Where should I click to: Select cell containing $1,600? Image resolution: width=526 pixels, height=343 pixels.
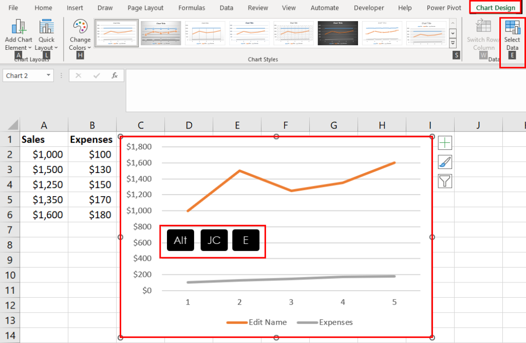coord(44,215)
